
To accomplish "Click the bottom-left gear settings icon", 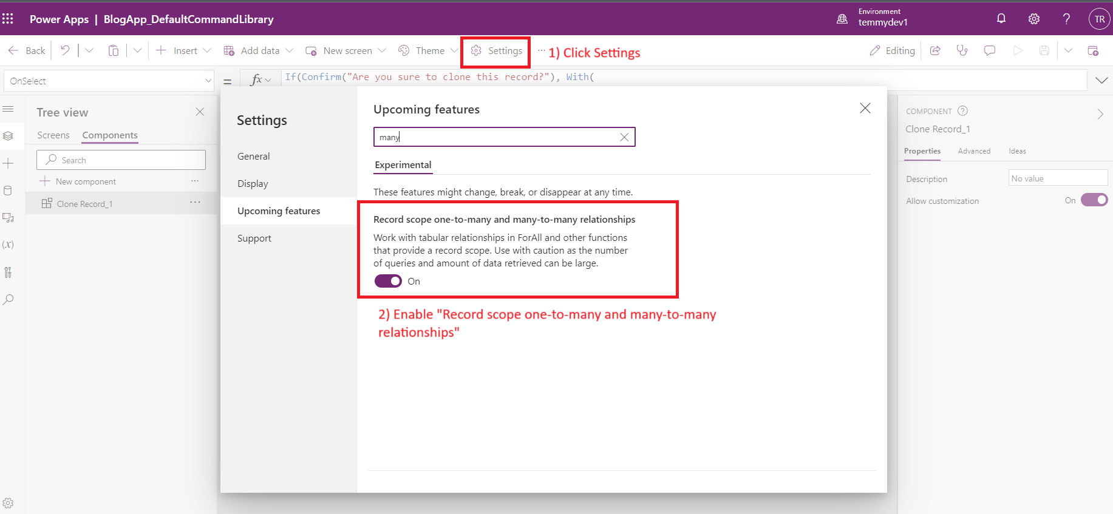I will 8,503.
